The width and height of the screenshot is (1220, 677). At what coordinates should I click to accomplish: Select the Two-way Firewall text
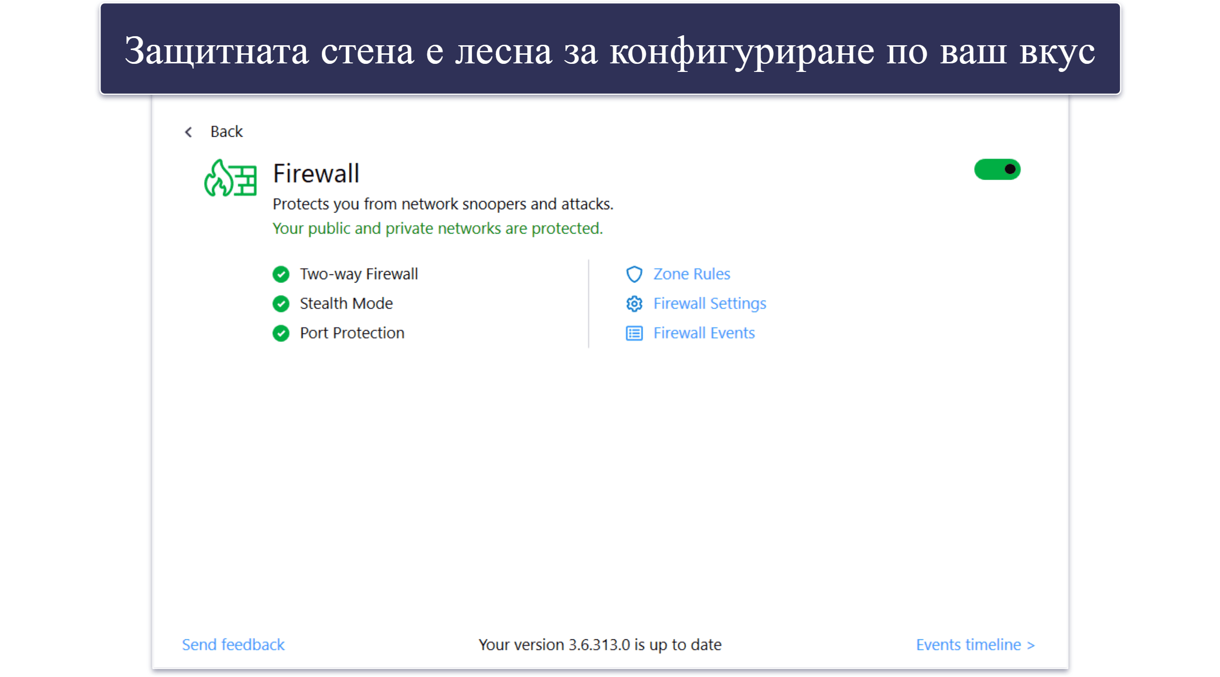point(359,274)
